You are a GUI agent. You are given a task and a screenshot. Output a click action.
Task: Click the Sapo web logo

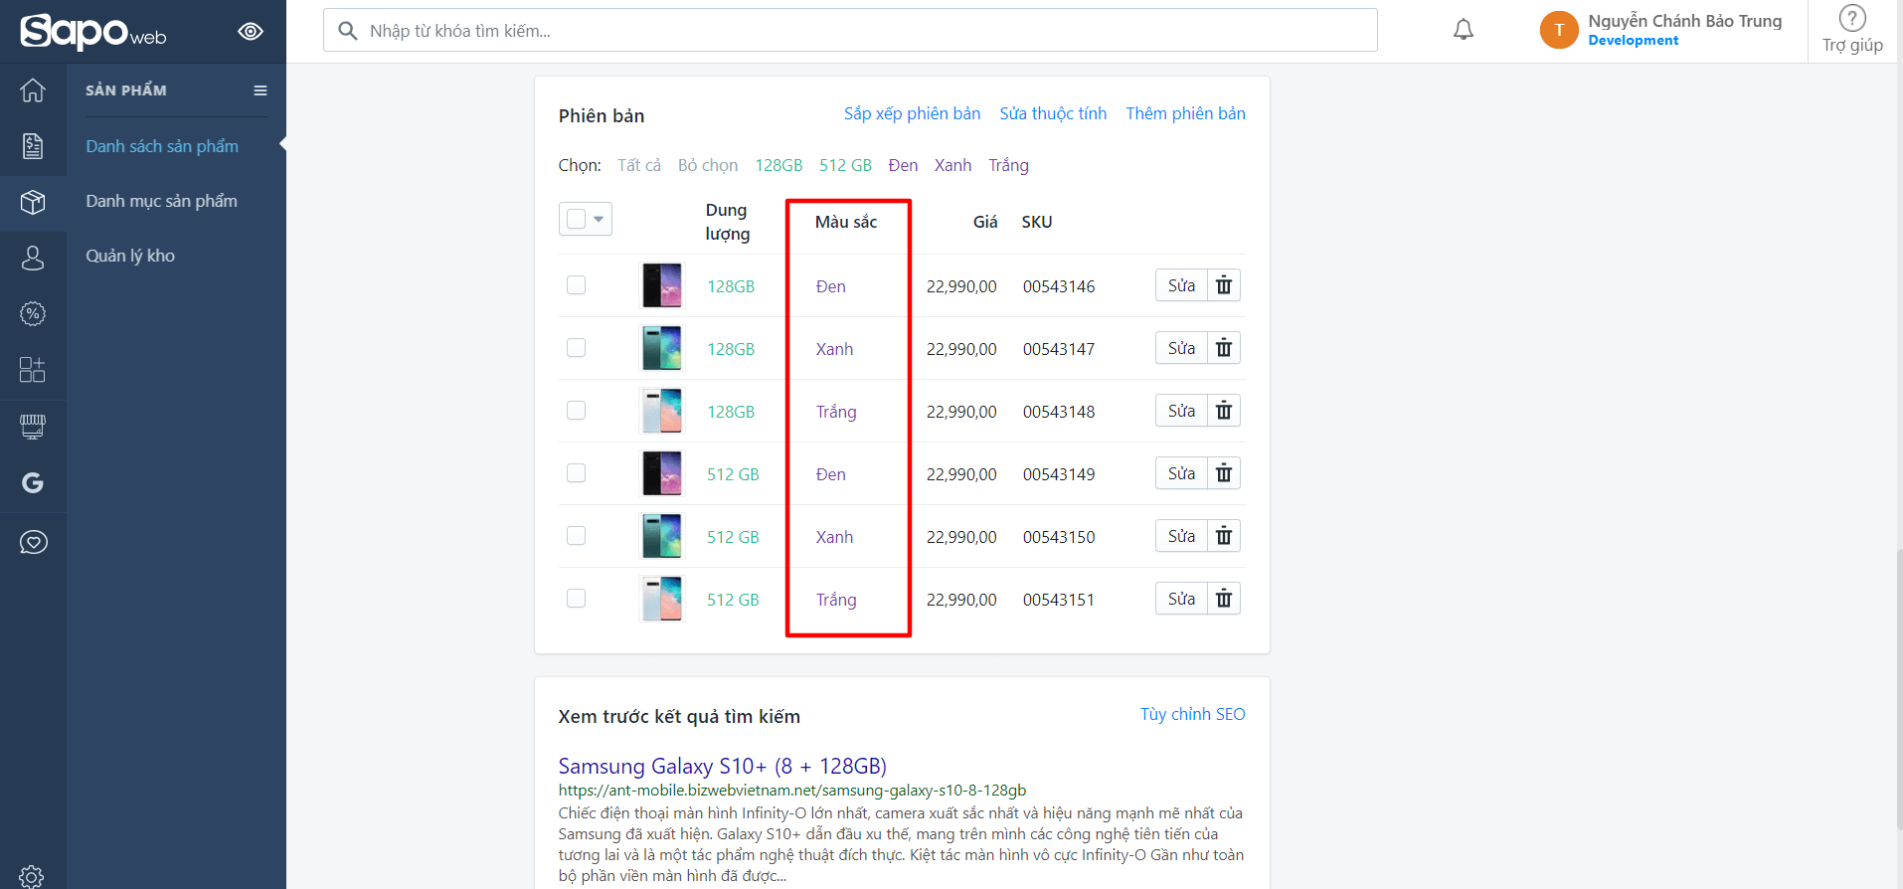click(x=93, y=32)
